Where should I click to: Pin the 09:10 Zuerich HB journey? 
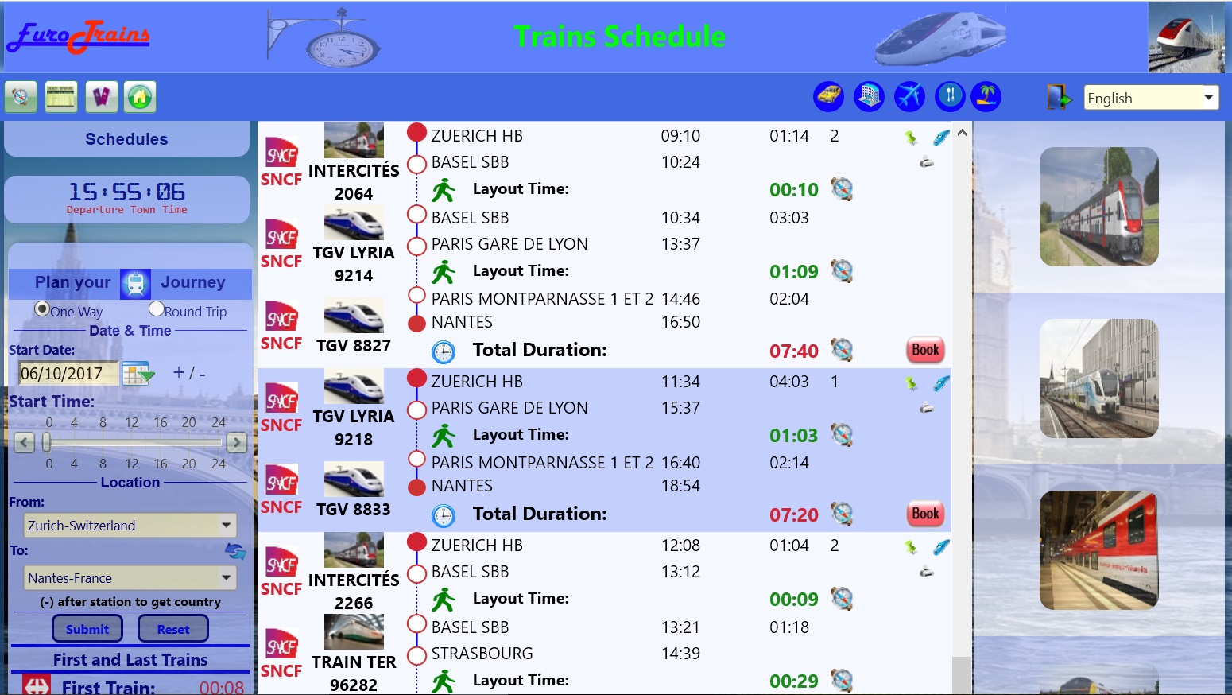[911, 138]
